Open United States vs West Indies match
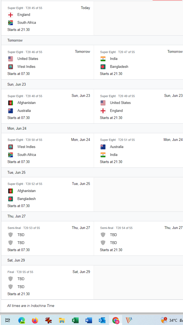Image resolution: width=183 pixels, height=325 pixels. [48, 63]
